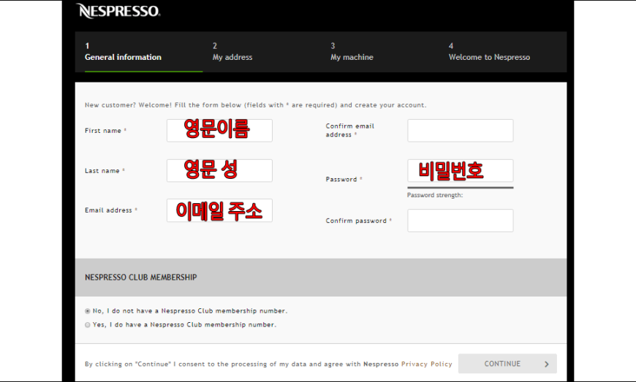Focus the Confirm email address field
The width and height of the screenshot is (636, 382).
coord(461,131)
